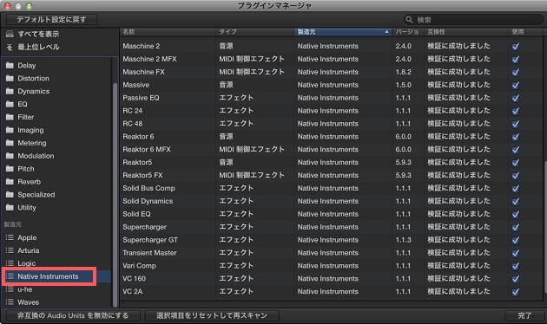The width and height of the screenshot is (547, 324).
Task: Disable the Reaktor 6 plugin checkbox
Action: coord(515,137)
